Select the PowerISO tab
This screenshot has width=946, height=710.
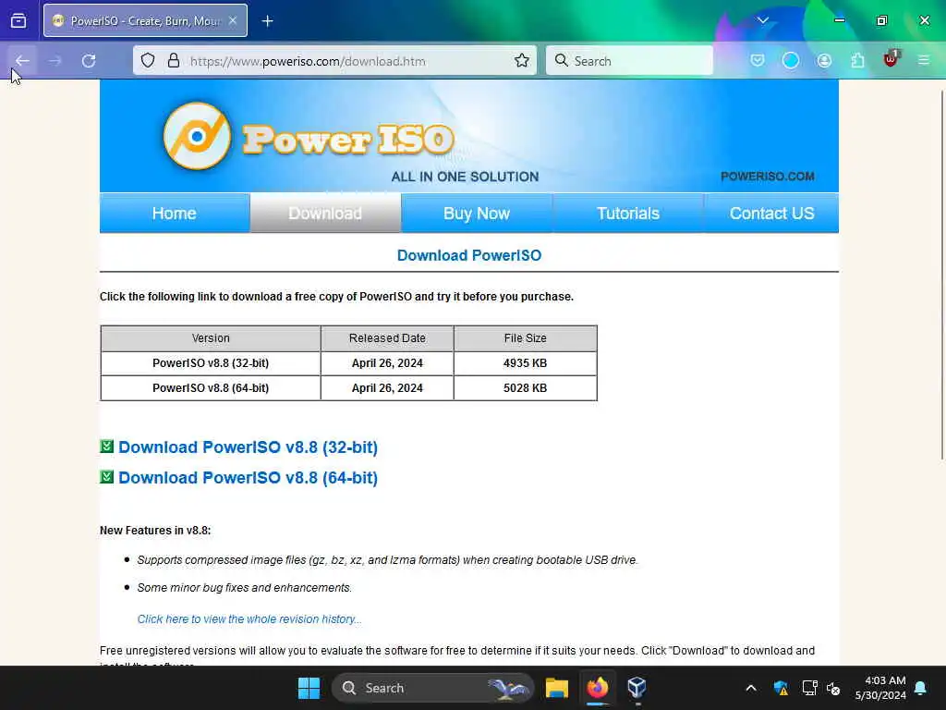click(x=145, y=20)
